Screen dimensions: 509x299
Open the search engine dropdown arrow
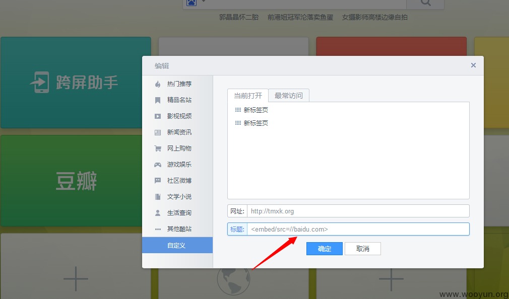204,2
